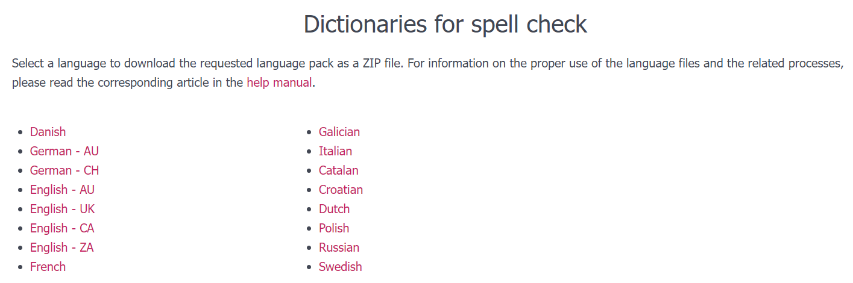Download the Croatian dictionary
This screenshot has width=853, height=283.
(341, 190)
